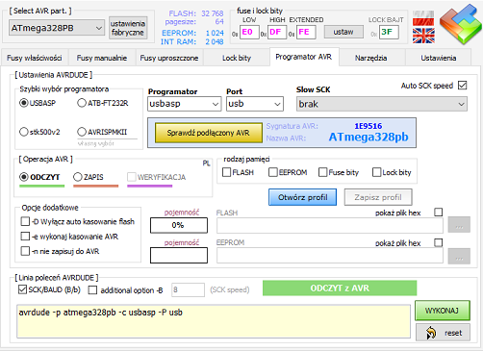Open ATmega328PB part selection dropdown

coord(57,28)
